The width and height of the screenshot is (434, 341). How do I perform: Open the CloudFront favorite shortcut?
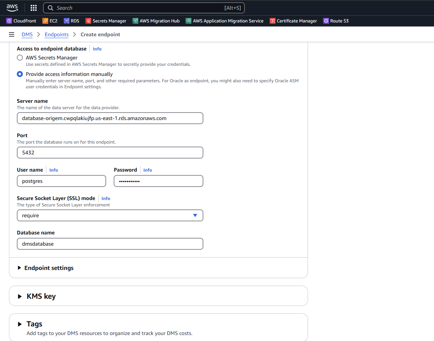(x=21, y=21)
